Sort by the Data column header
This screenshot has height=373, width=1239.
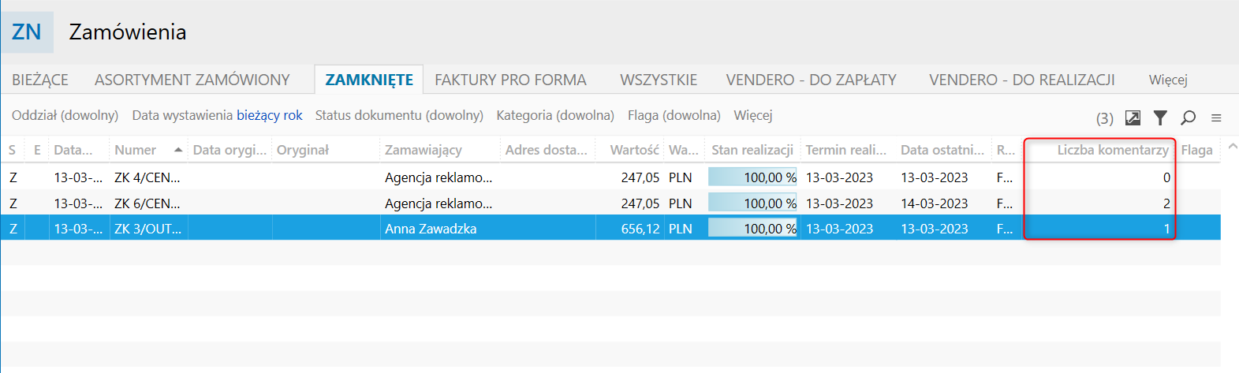coord(79,150)
